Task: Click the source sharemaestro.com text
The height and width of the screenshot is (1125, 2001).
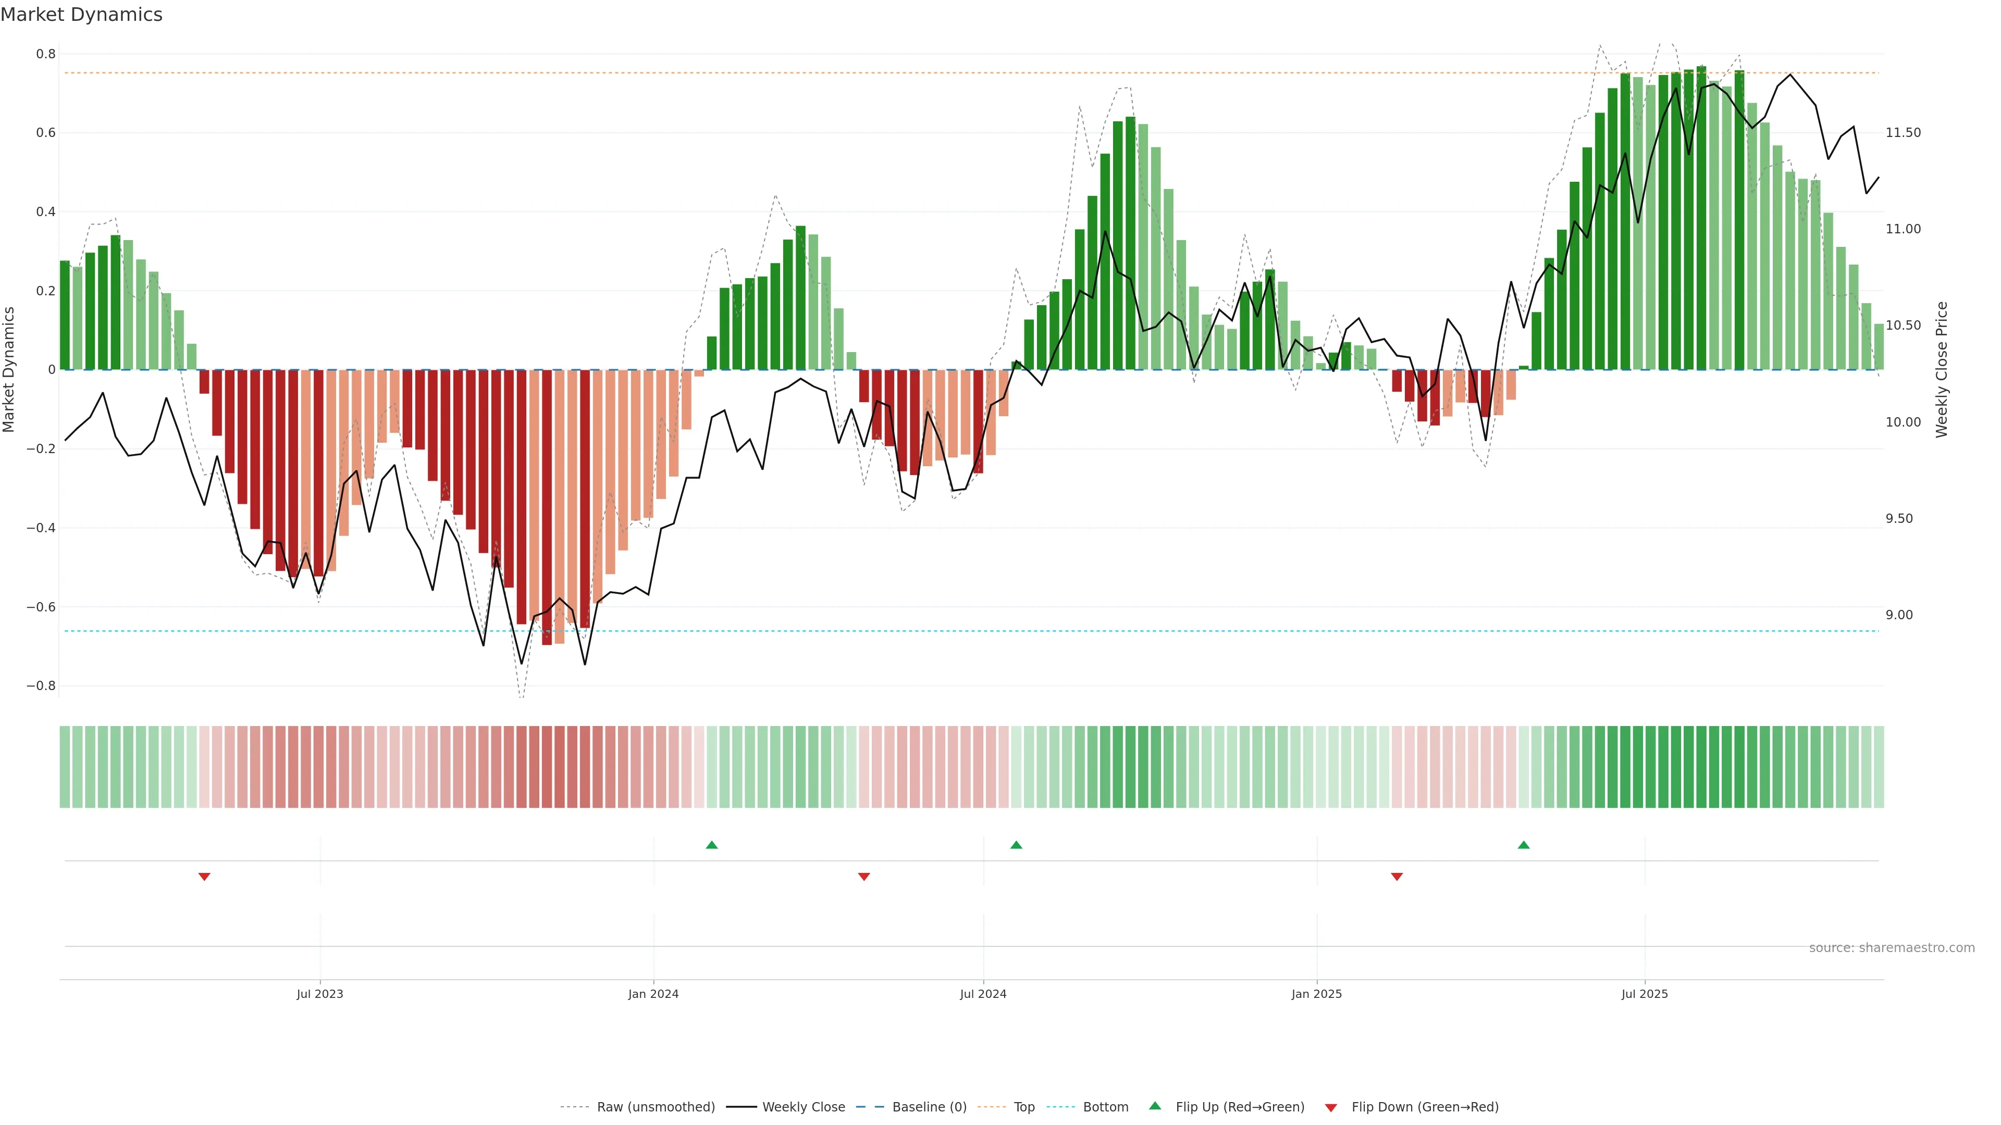Action: coord(1892,948)
